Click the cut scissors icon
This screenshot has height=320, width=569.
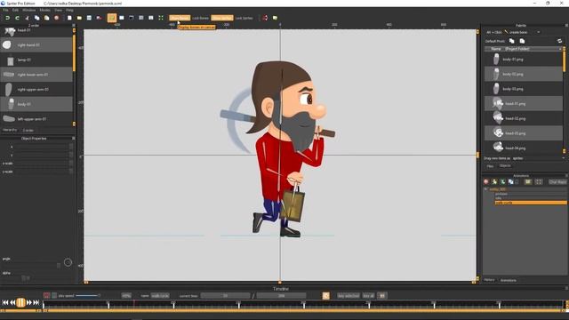click(x=27, y=18)
